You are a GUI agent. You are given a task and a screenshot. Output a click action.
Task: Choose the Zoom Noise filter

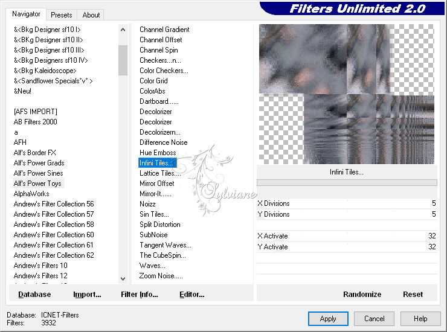[x=161, y=276]
